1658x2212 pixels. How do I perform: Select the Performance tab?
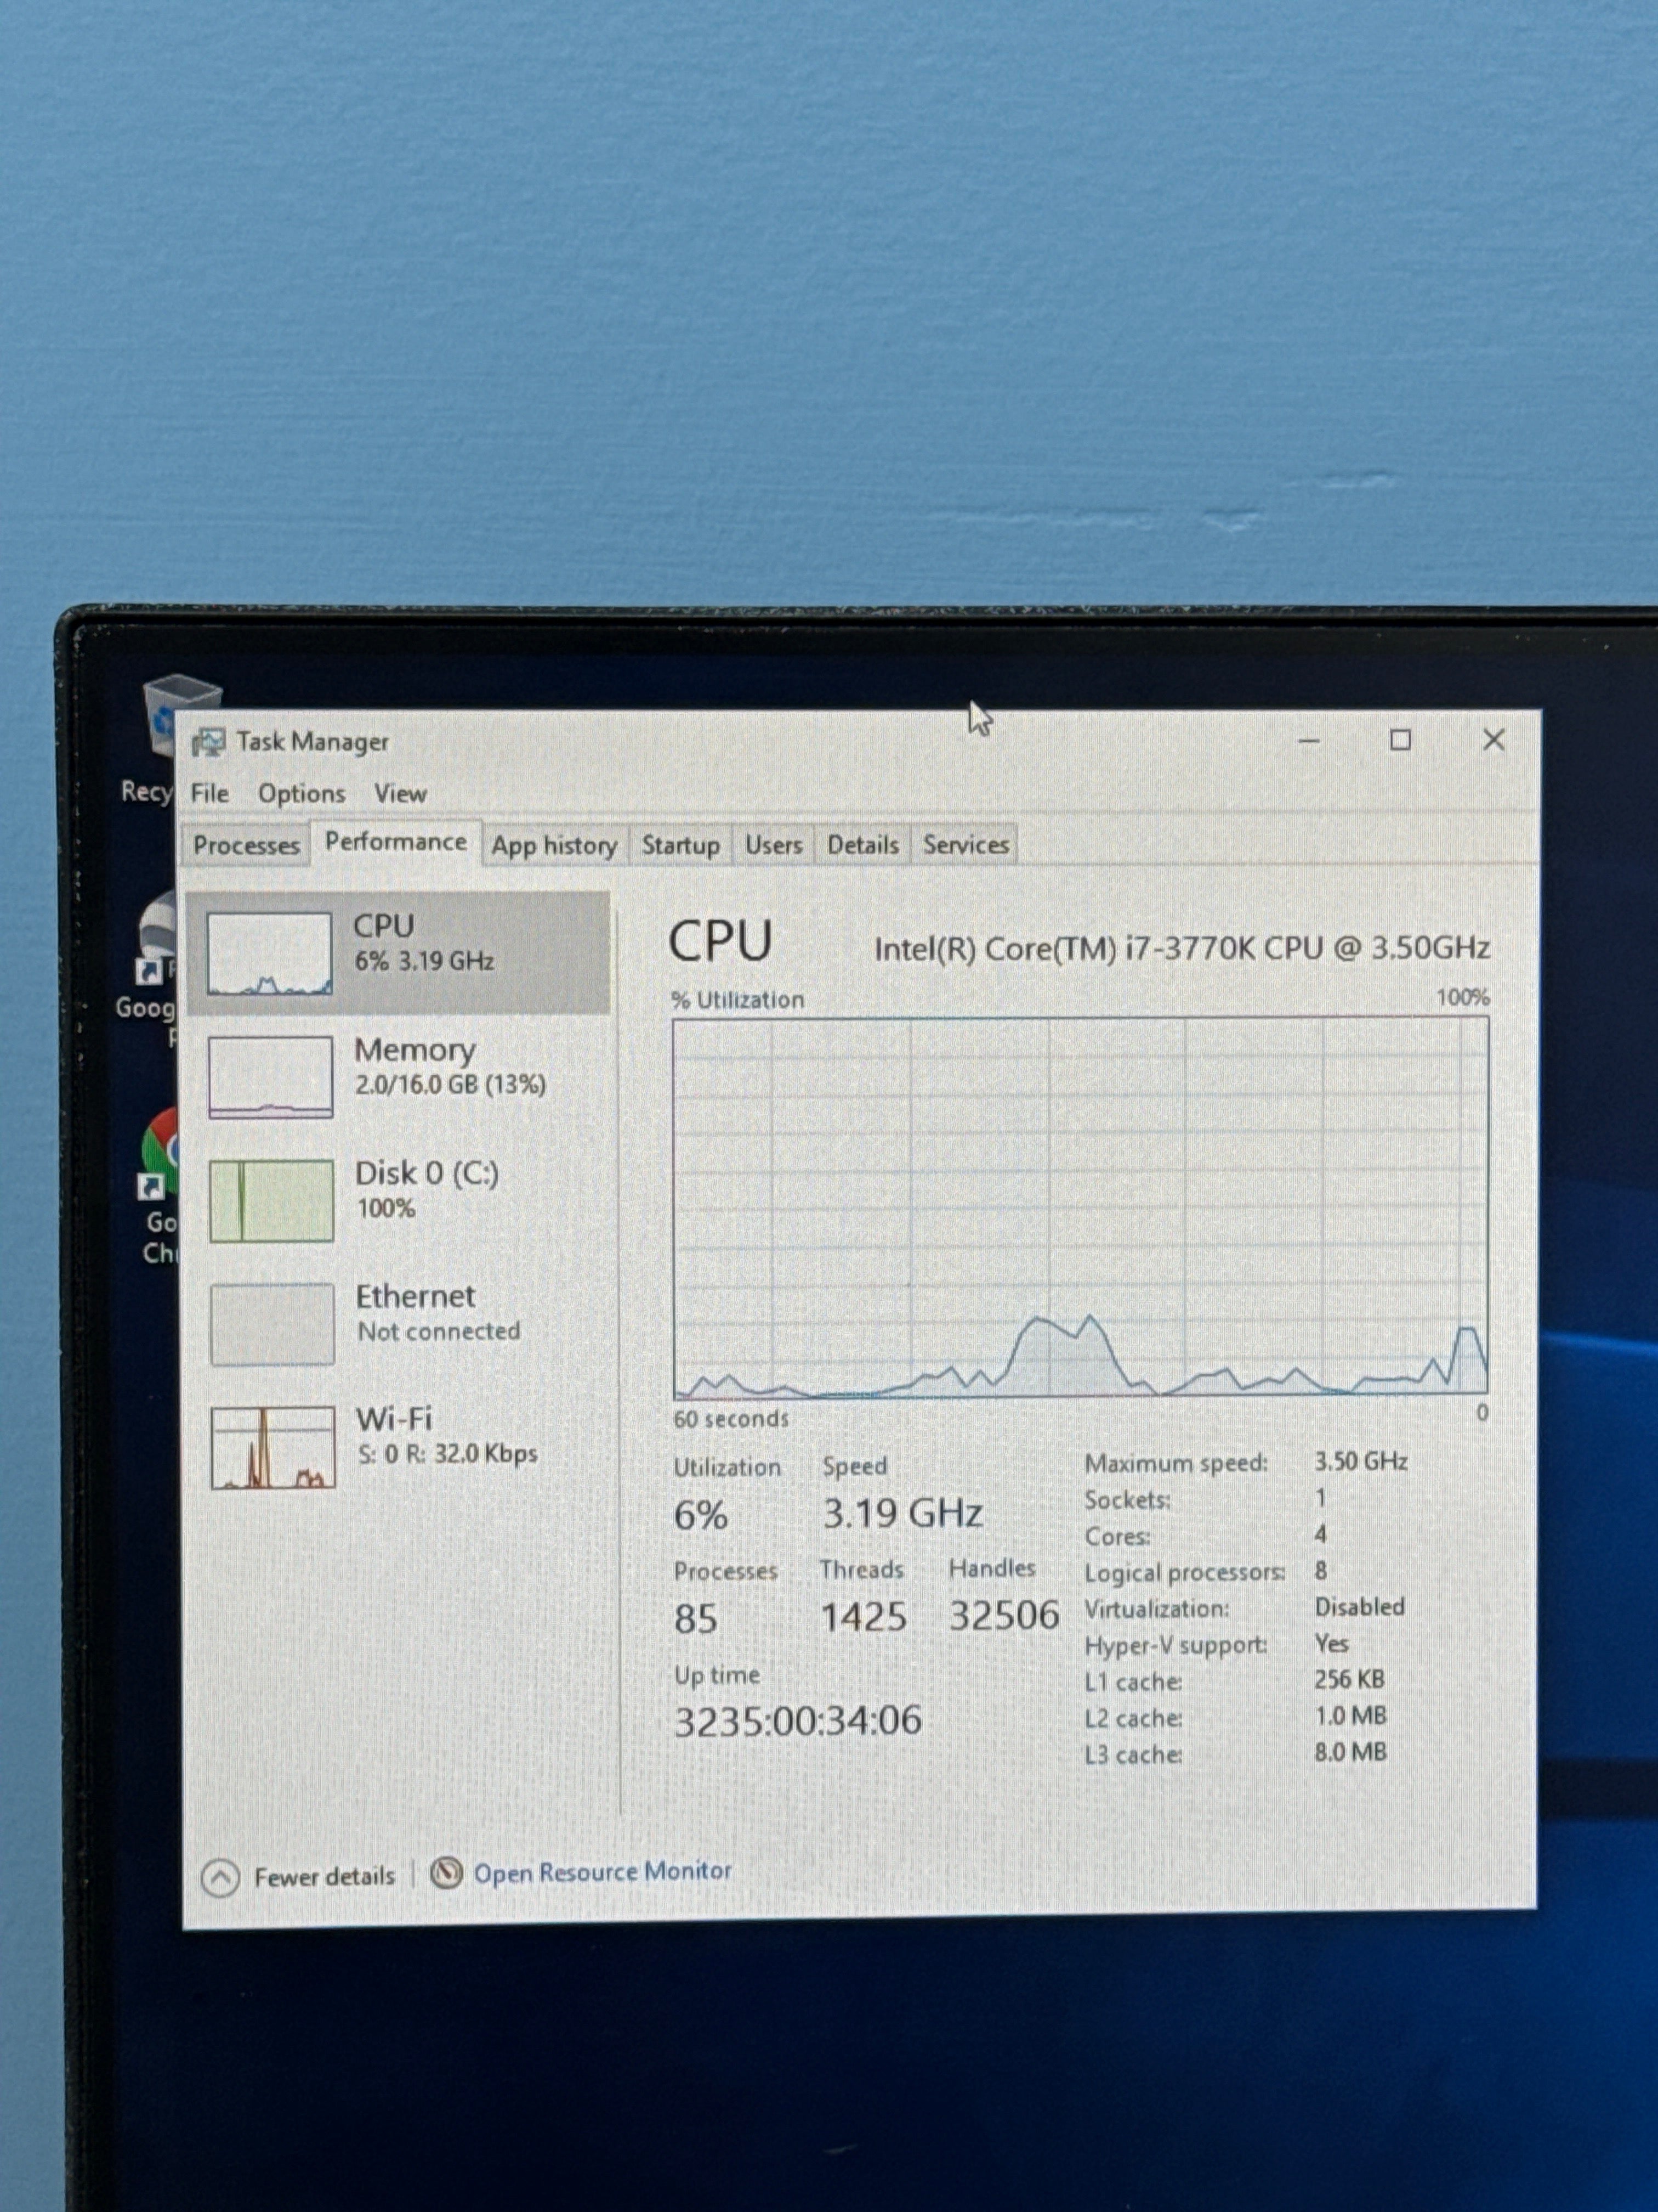tap(396, 842)
